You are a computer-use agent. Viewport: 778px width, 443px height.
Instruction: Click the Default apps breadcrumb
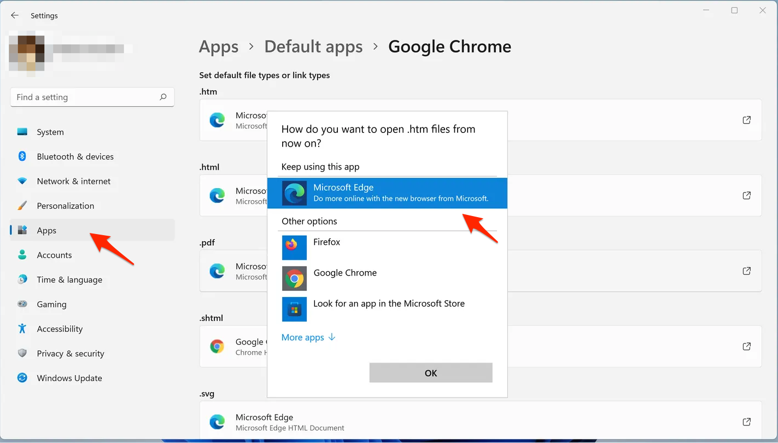(313, 47)
